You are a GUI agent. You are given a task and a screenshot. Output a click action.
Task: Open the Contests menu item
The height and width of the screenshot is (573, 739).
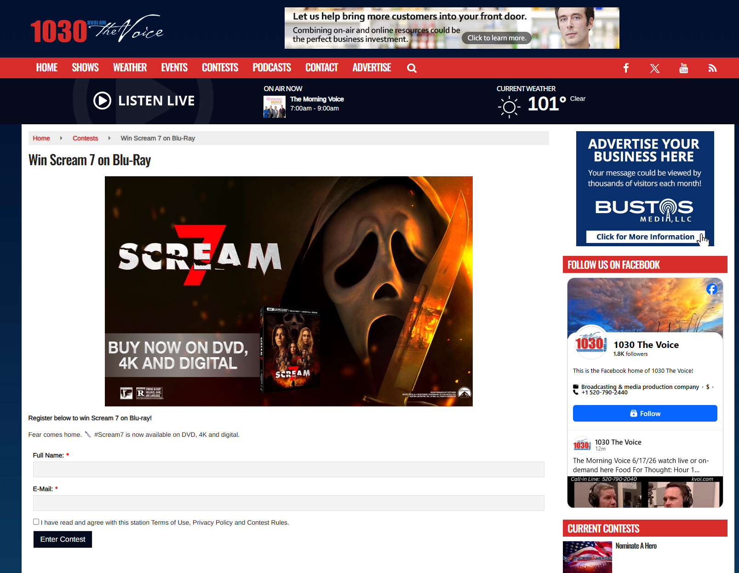click(x=220, y=68)
